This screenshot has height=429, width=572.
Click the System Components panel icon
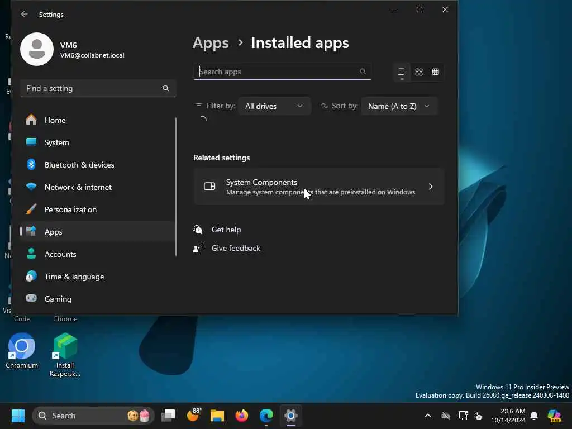pyautogui.click(x=209, y=187)
